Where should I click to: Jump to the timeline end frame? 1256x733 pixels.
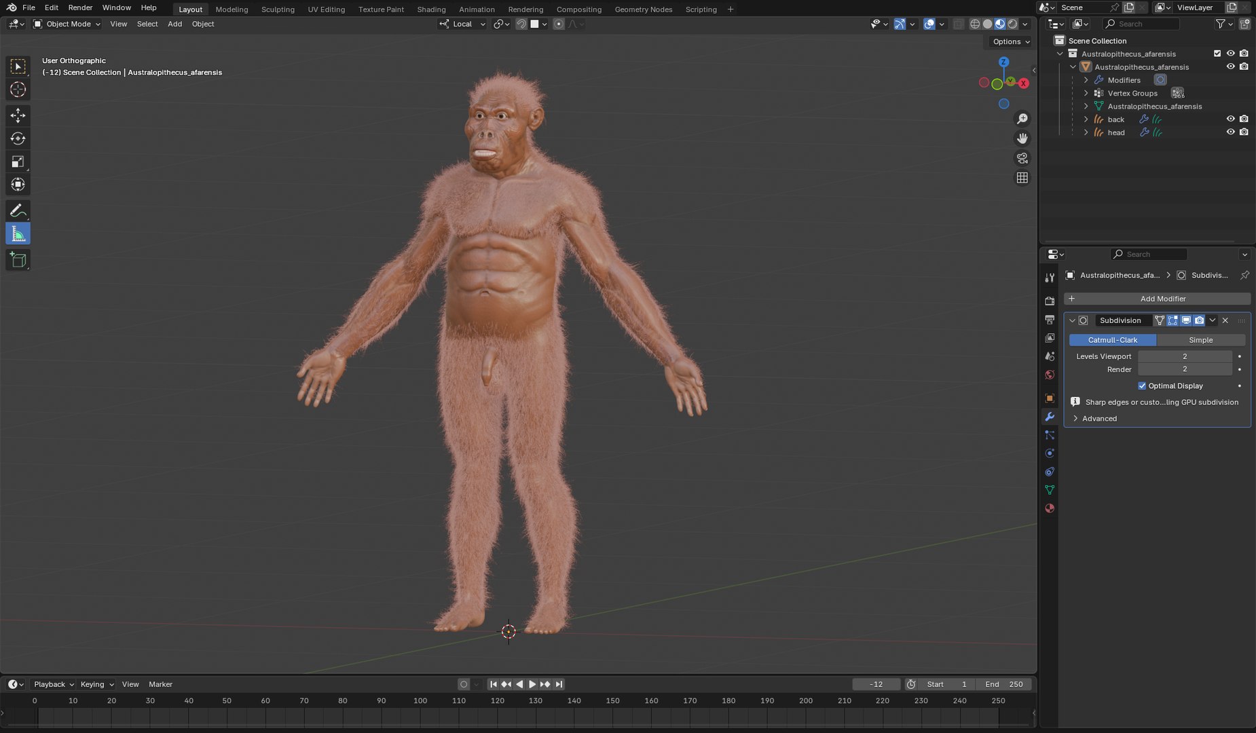(x=559, y=684)
